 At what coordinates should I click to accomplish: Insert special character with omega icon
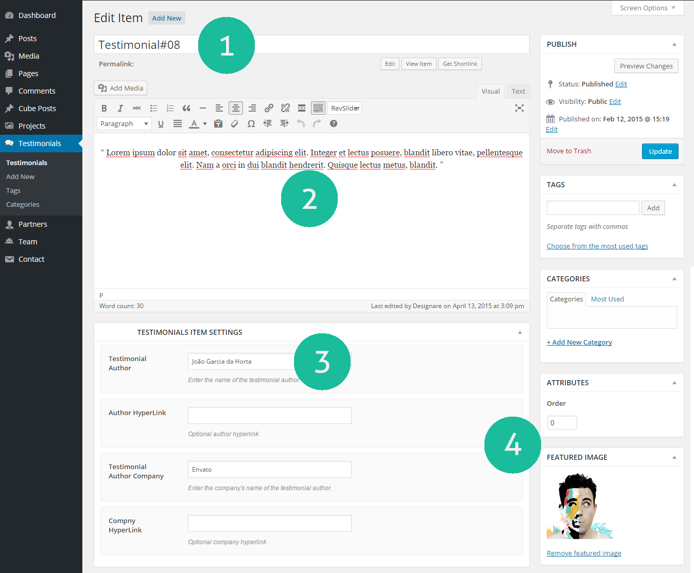pyautogui.click(x=251, y=123)
